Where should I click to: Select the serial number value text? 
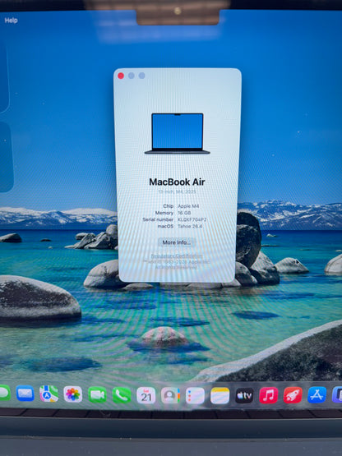[x=192, y=219]
